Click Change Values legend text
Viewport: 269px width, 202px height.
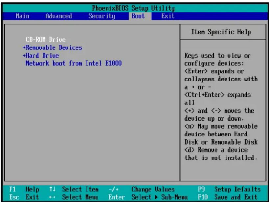tap(153, 189)
